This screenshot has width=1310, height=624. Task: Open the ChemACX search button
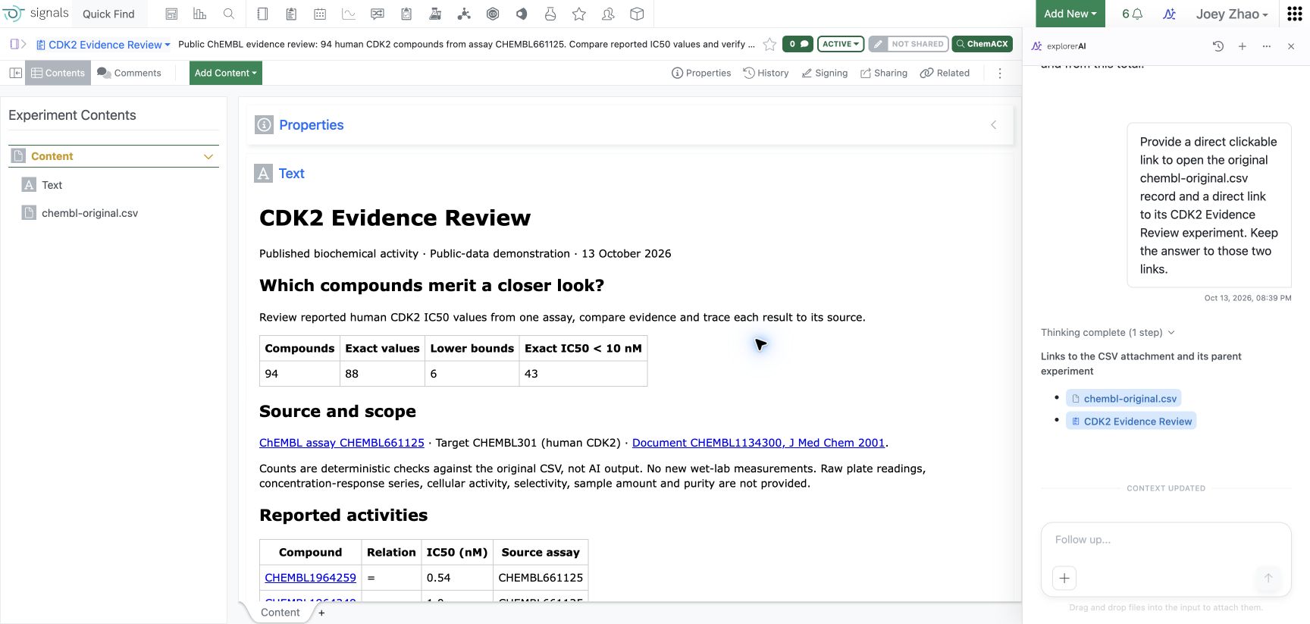pyautogui.click(x=982, y=44)
